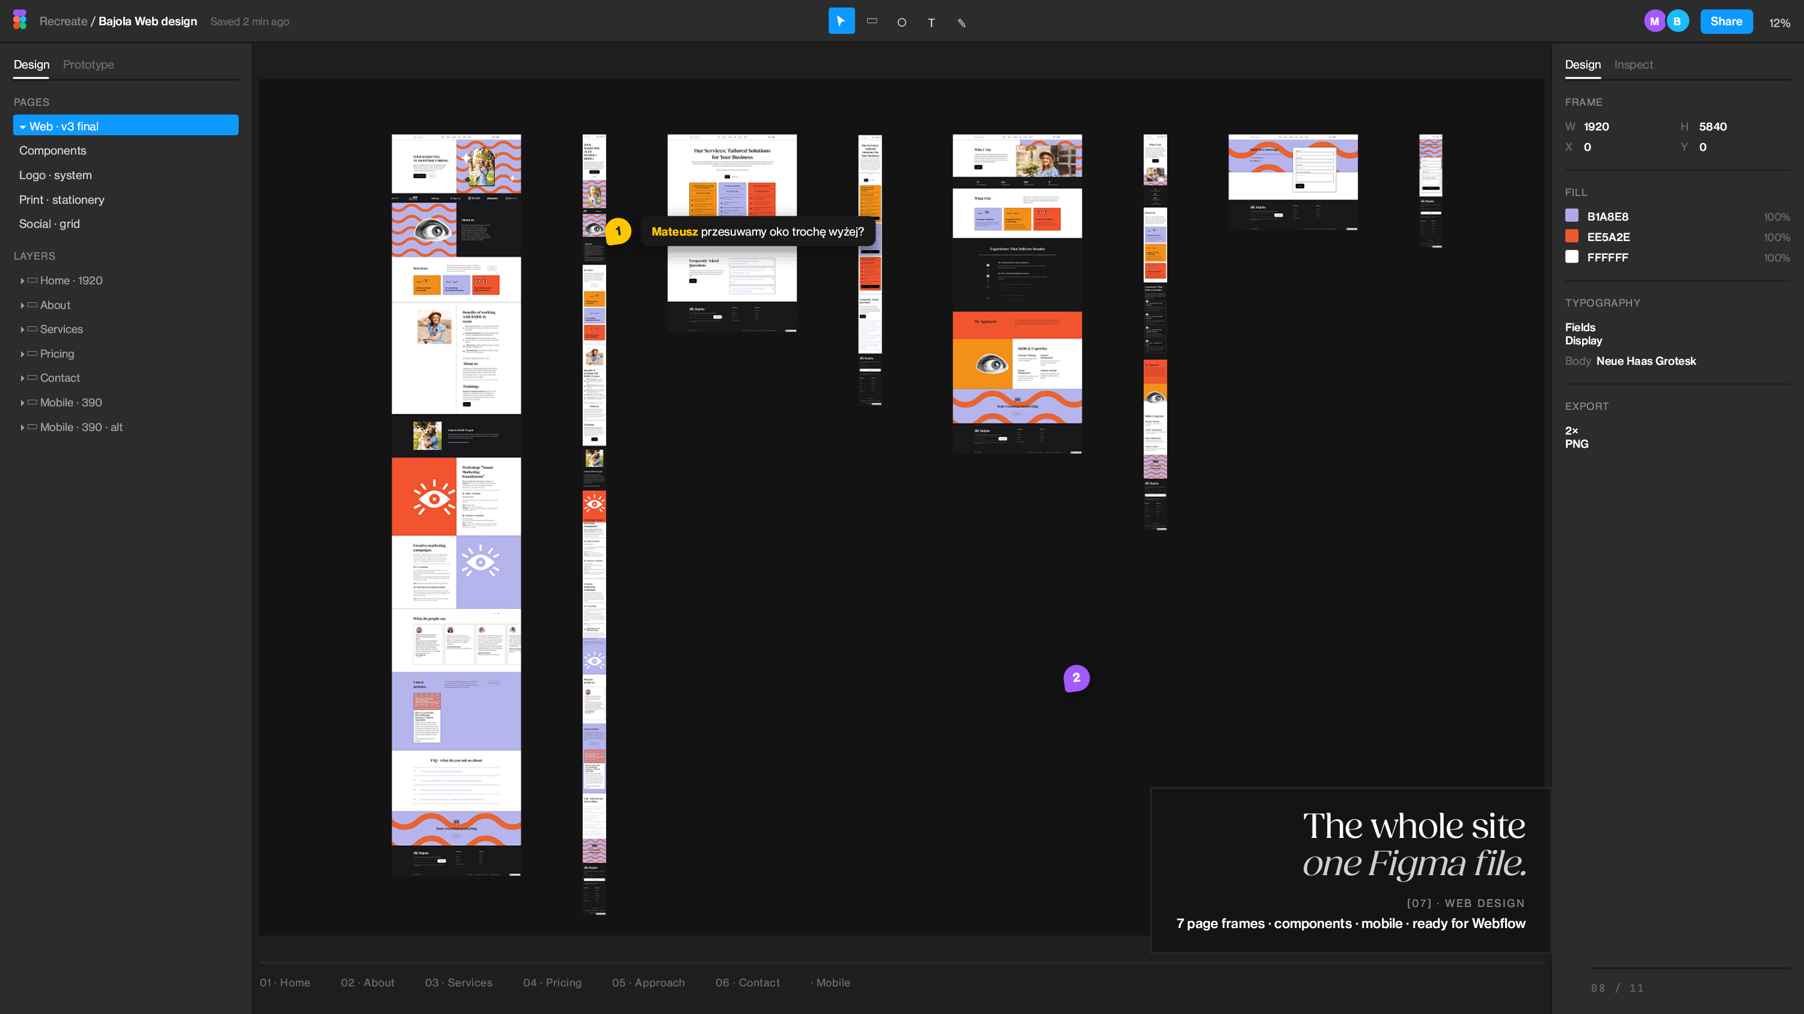1804x1014 pixels.
Task: Click the frame icon beside Mobile · 390
Action: [32, 402]
